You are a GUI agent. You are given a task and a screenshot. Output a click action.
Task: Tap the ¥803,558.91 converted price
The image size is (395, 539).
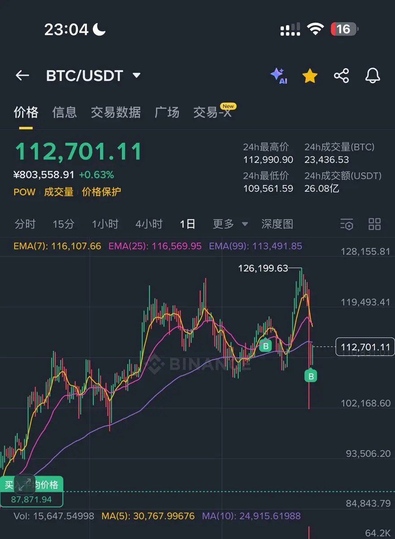44,175
